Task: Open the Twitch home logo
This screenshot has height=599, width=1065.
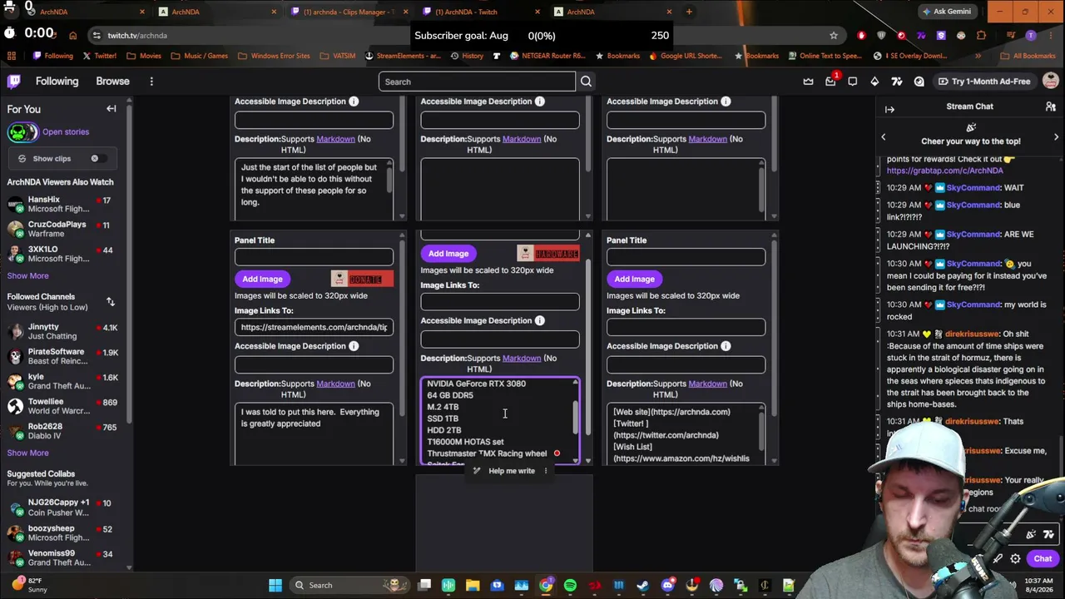Action: [14, 82]
